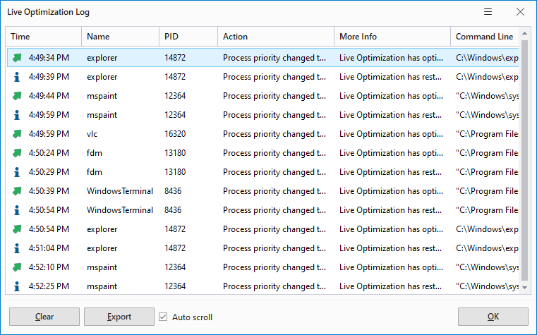Sort by the Time column header
Image resolution: width=537 pixels, height=335 pixels.
click(x=44, y=37)
